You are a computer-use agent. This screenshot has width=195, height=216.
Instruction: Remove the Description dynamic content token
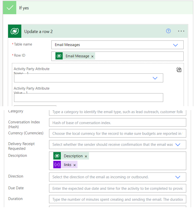click(x=86, y=156)
